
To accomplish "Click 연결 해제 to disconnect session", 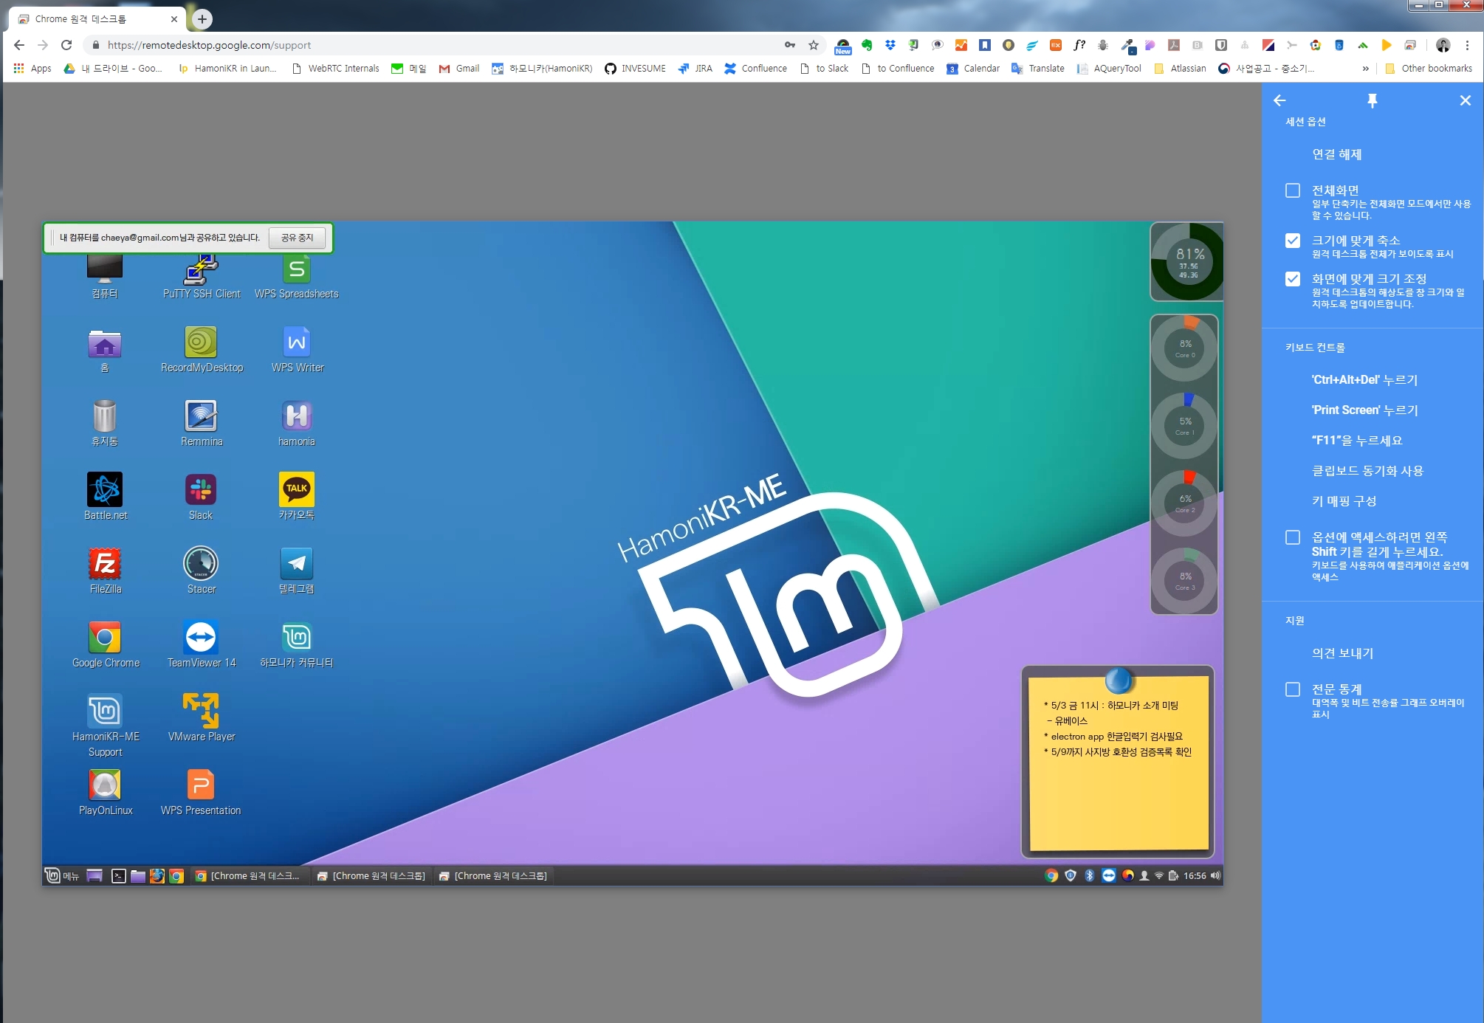I will pos(1336,154).
